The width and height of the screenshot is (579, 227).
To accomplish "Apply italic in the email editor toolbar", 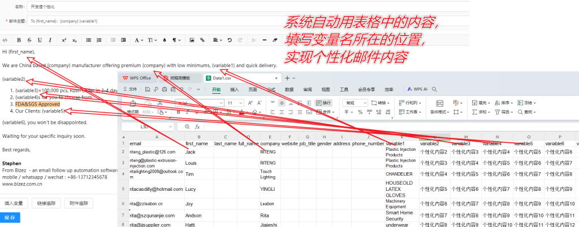I will [50, 40].
